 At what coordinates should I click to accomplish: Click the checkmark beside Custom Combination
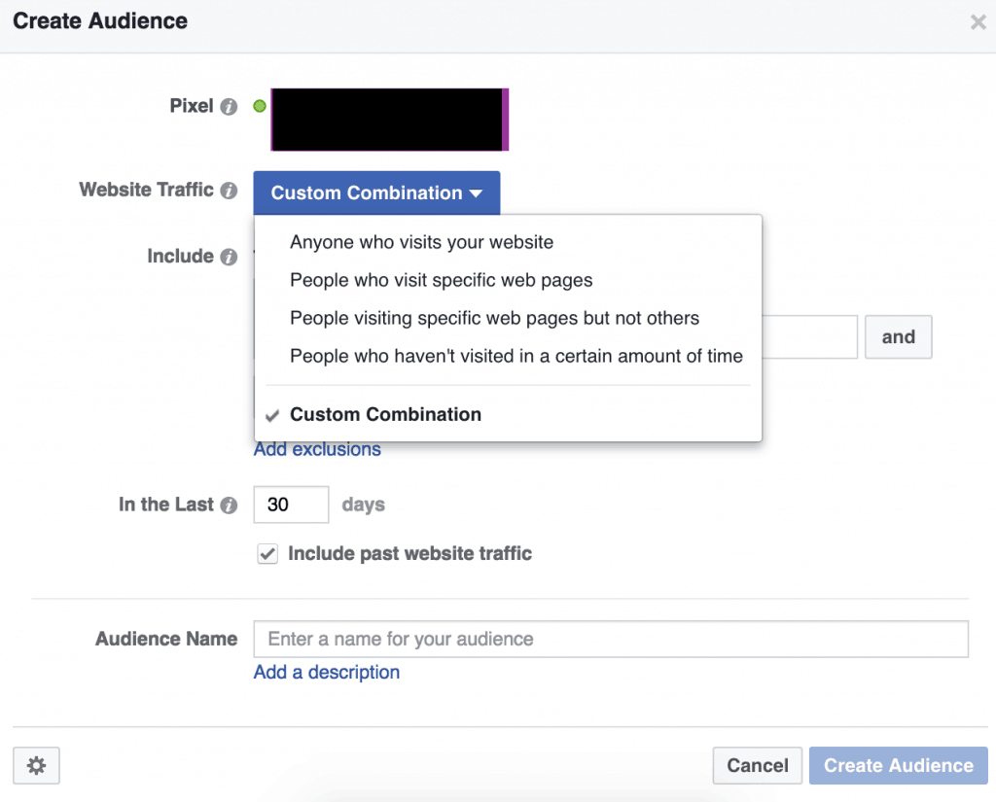pyautogui.click(x=271, y=414)
